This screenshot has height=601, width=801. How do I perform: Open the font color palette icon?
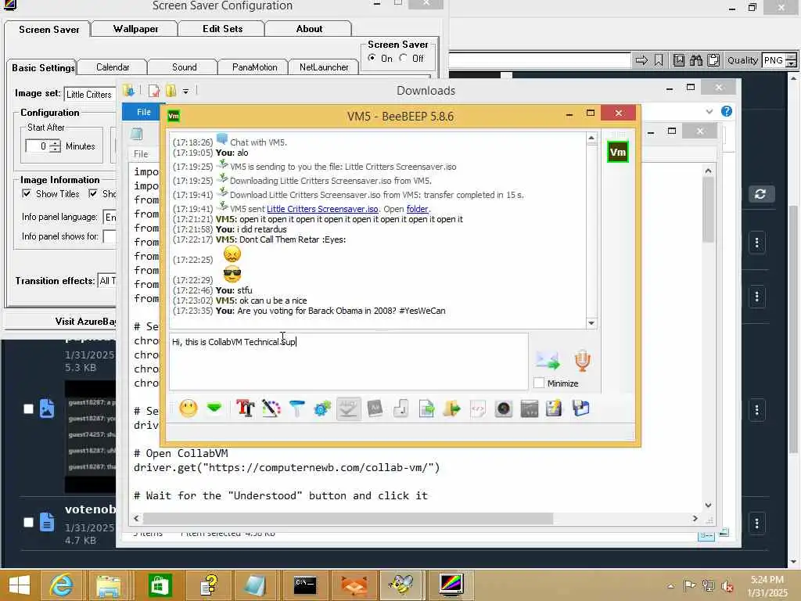[x=271, y=408]
